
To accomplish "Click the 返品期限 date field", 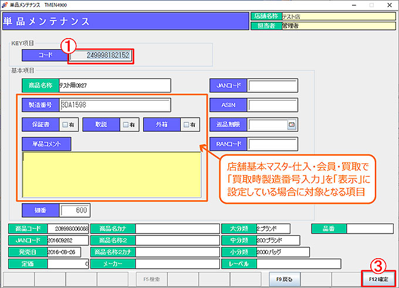I will 268,125.
